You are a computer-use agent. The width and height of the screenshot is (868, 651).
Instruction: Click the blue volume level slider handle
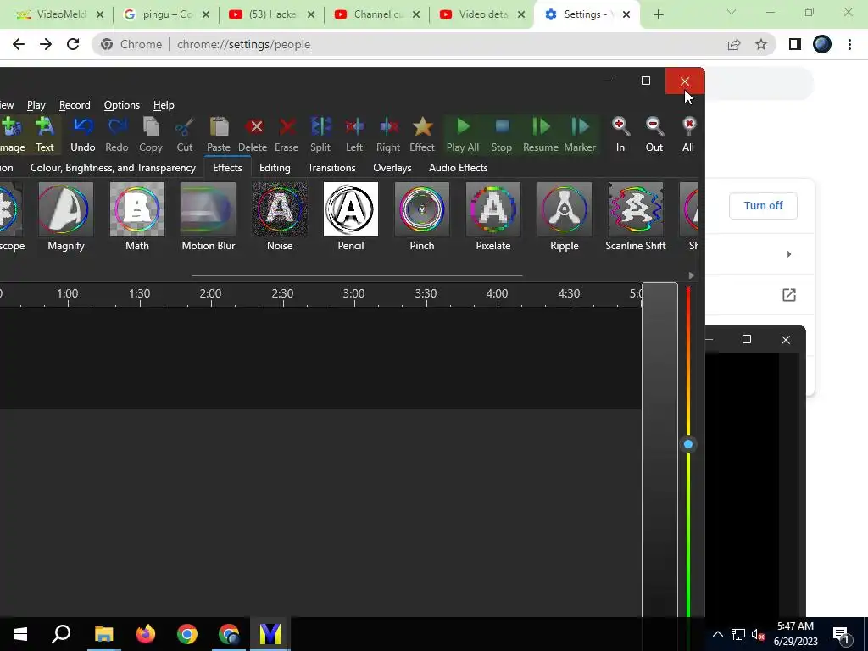pyautogui.click(x=688, y=444)
